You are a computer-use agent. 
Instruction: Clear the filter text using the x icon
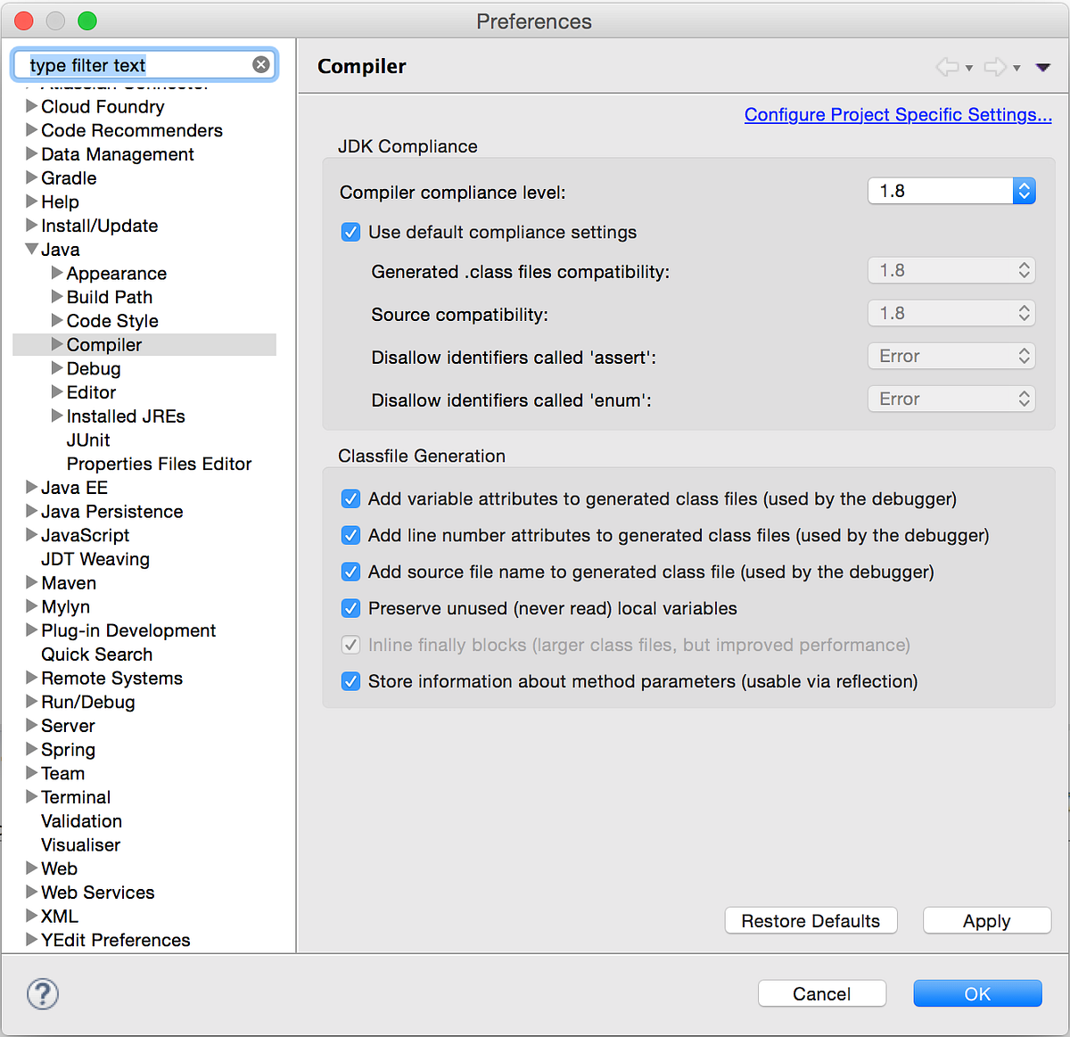tap(260, 63)
